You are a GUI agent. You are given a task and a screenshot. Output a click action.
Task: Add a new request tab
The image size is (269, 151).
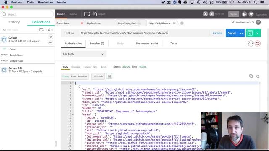[x=182, y=23]
